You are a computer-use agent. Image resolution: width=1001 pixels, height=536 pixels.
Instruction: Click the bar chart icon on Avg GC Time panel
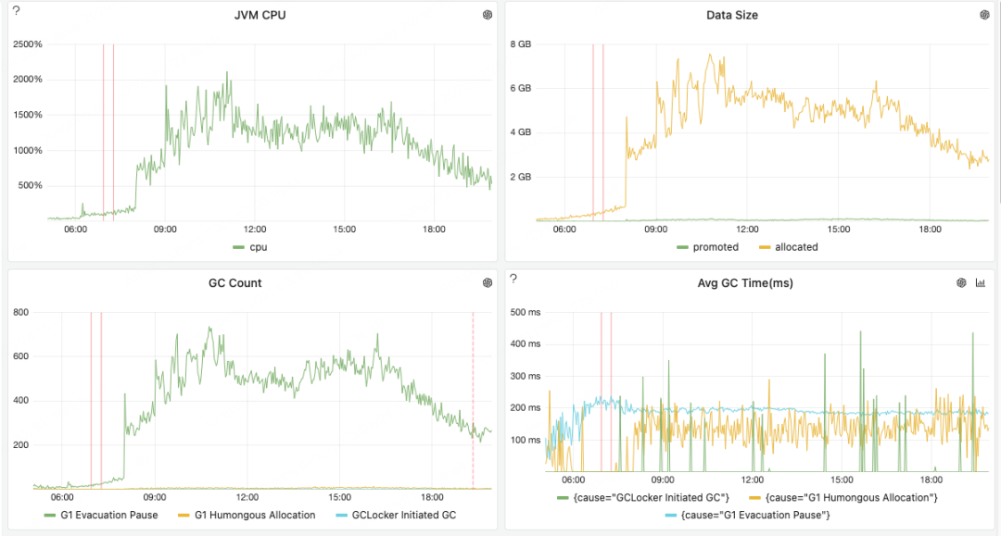click(x=981, y=282)
